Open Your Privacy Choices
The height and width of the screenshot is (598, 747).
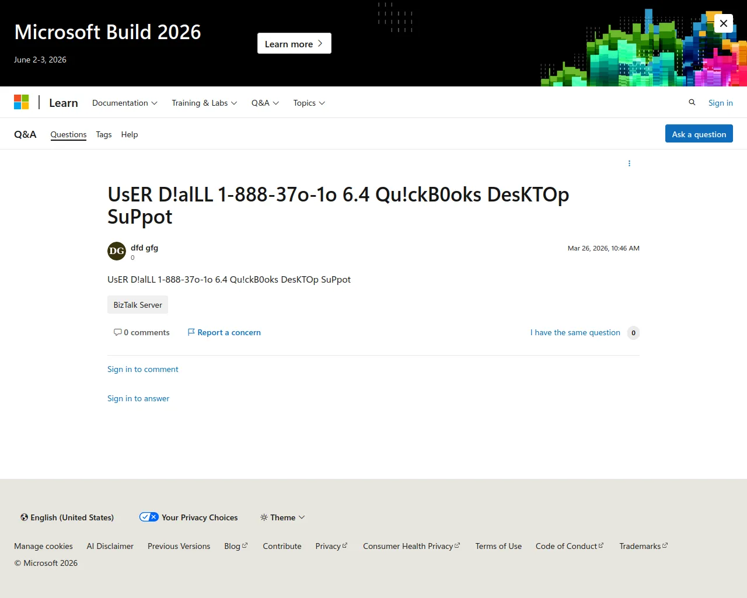189,517
